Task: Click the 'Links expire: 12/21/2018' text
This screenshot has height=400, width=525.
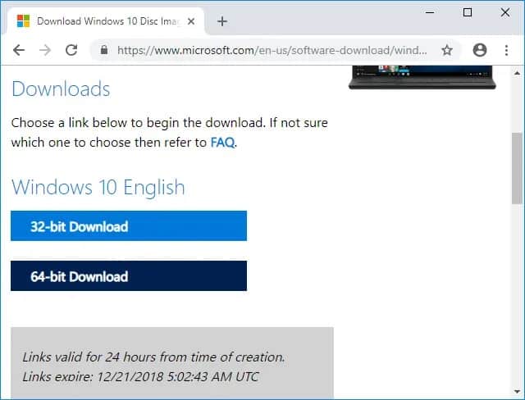Action: point(140,377)
